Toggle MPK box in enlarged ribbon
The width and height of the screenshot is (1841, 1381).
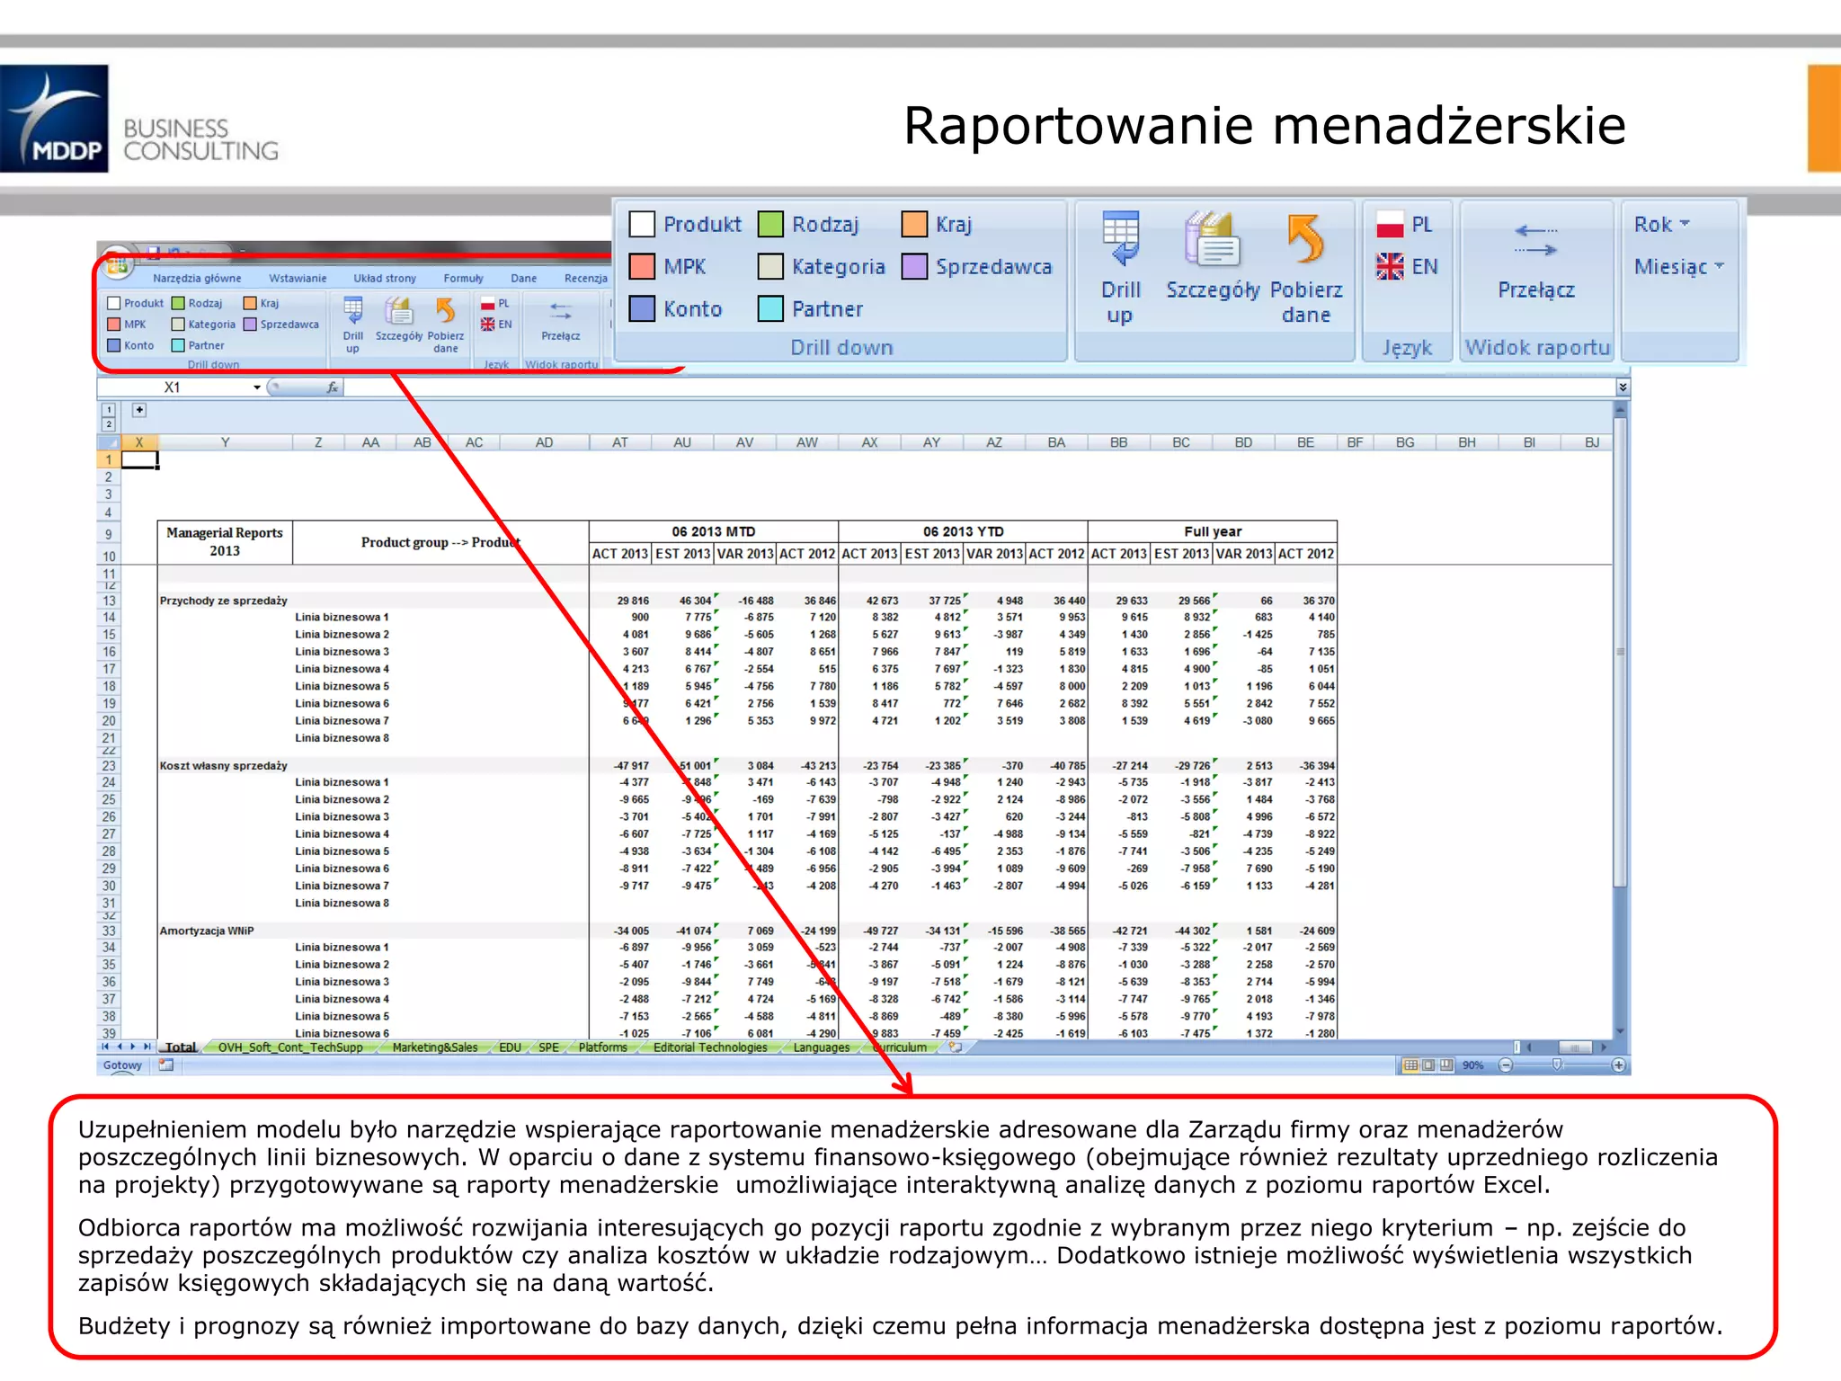[642, 266]
